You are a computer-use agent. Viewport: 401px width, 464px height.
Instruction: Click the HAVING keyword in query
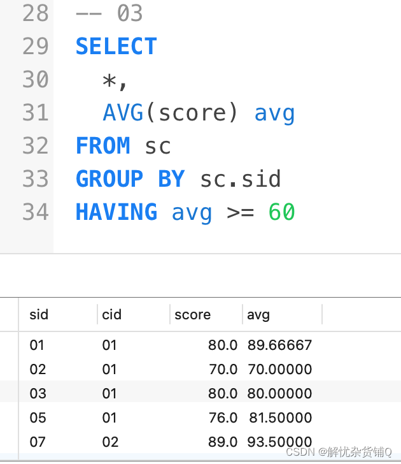coord(116,212)
